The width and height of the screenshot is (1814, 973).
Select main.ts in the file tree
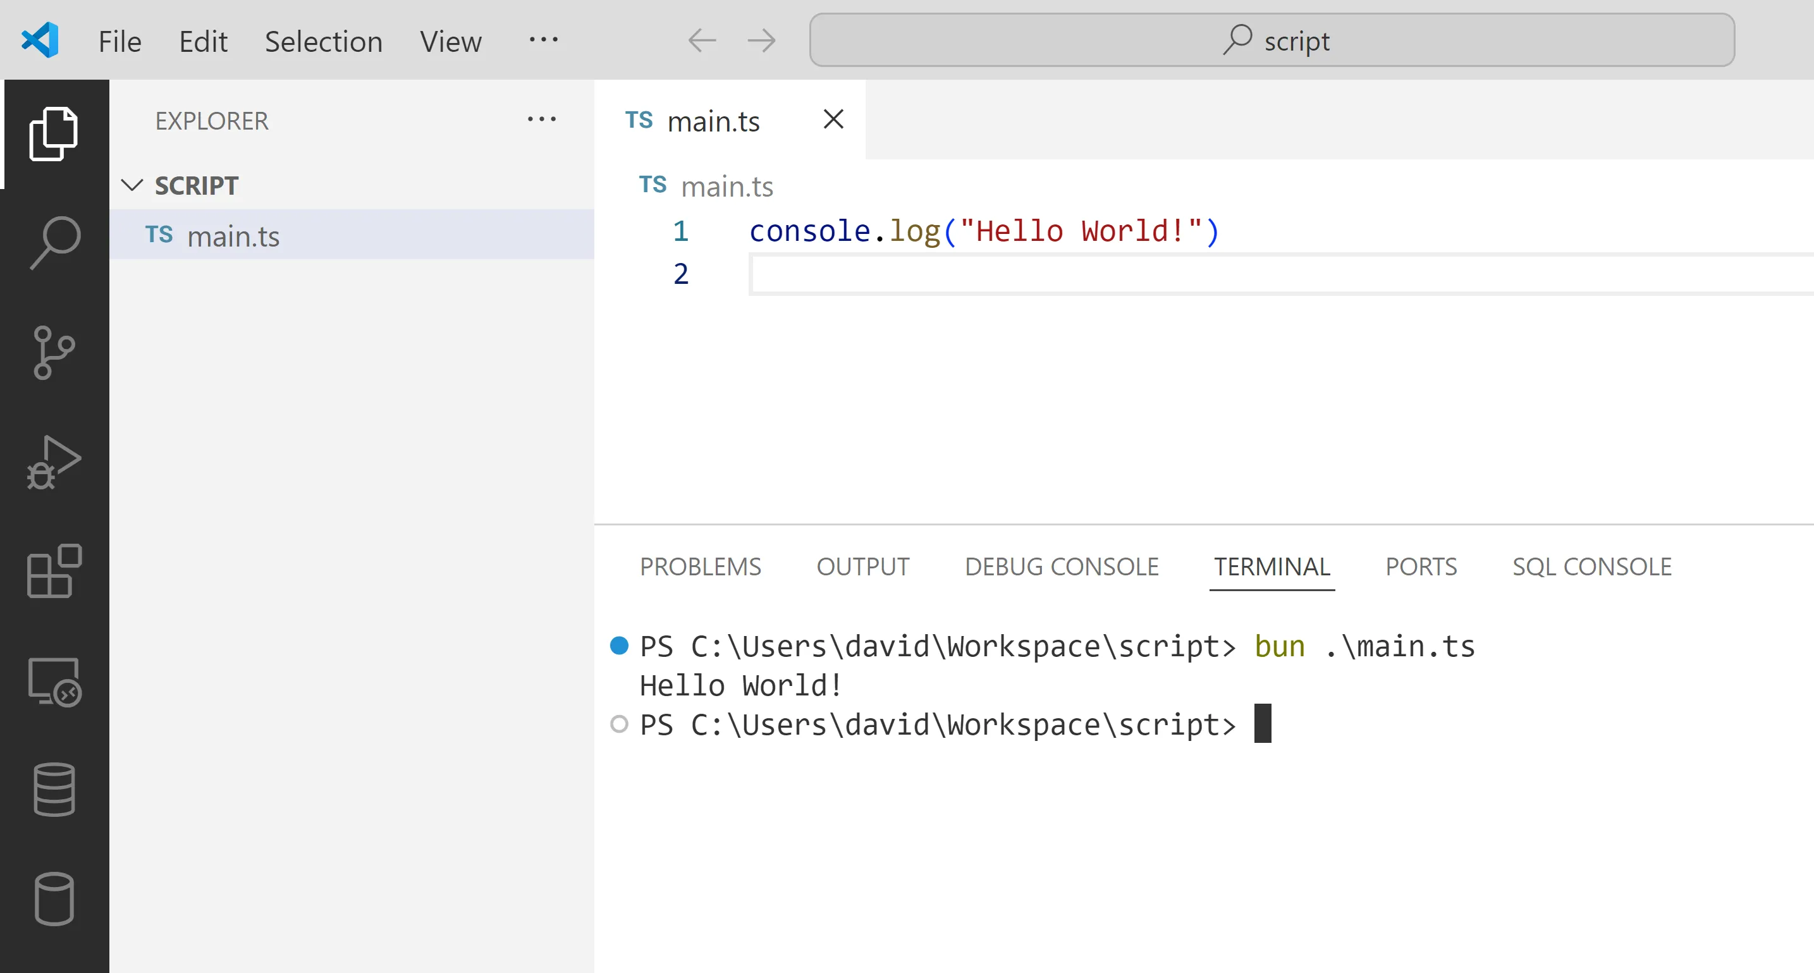[233, 236]
